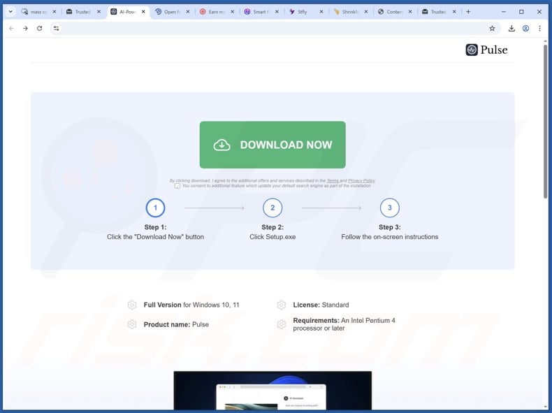Click the green DOWNLOAD NOW button
The width and height of the screenshot is (552, 413).
tap(273, 145)
